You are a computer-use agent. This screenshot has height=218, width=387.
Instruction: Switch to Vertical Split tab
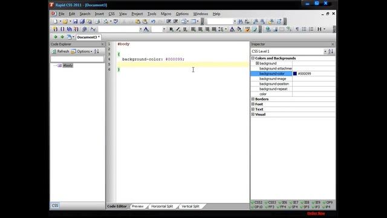190,206
